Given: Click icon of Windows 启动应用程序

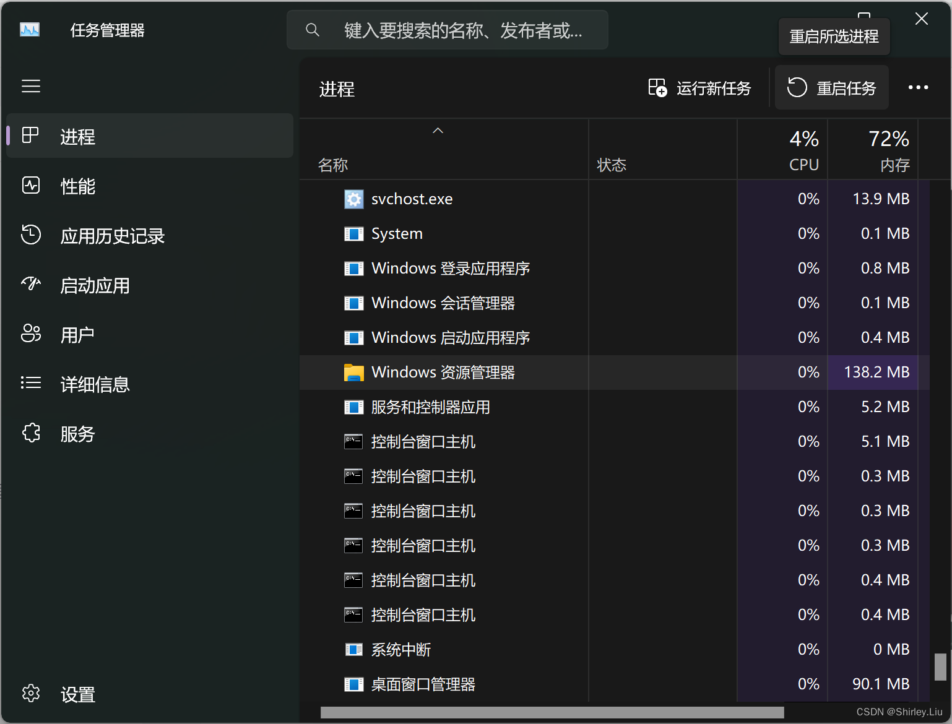Looking at the screenshot, I should coord(354,338).
